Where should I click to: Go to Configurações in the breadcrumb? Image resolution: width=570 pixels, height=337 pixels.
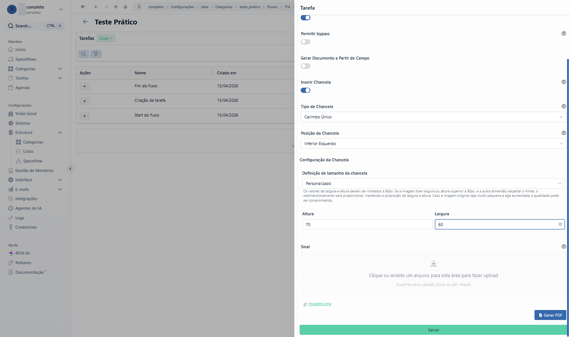click(182, 7)
